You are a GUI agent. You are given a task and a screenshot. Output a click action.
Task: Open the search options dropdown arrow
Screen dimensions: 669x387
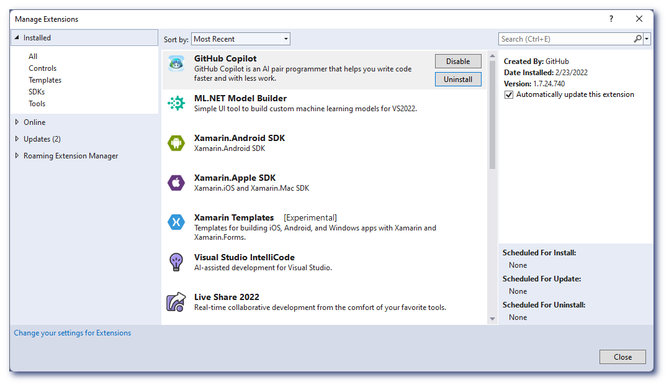pos(647,39)
